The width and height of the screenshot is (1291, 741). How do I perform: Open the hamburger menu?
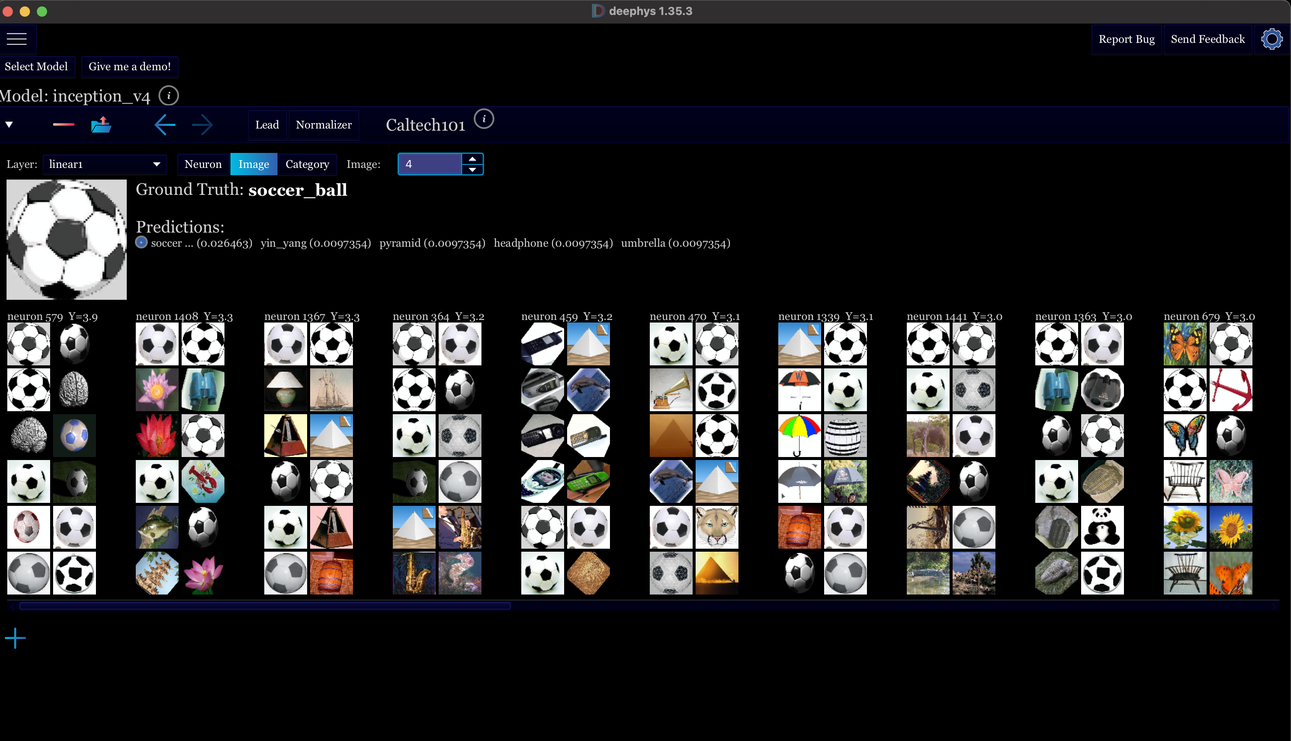point(17,39)
